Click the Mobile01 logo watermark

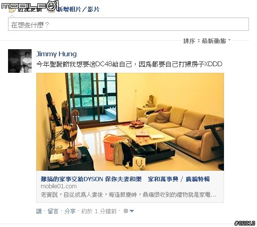30,6
